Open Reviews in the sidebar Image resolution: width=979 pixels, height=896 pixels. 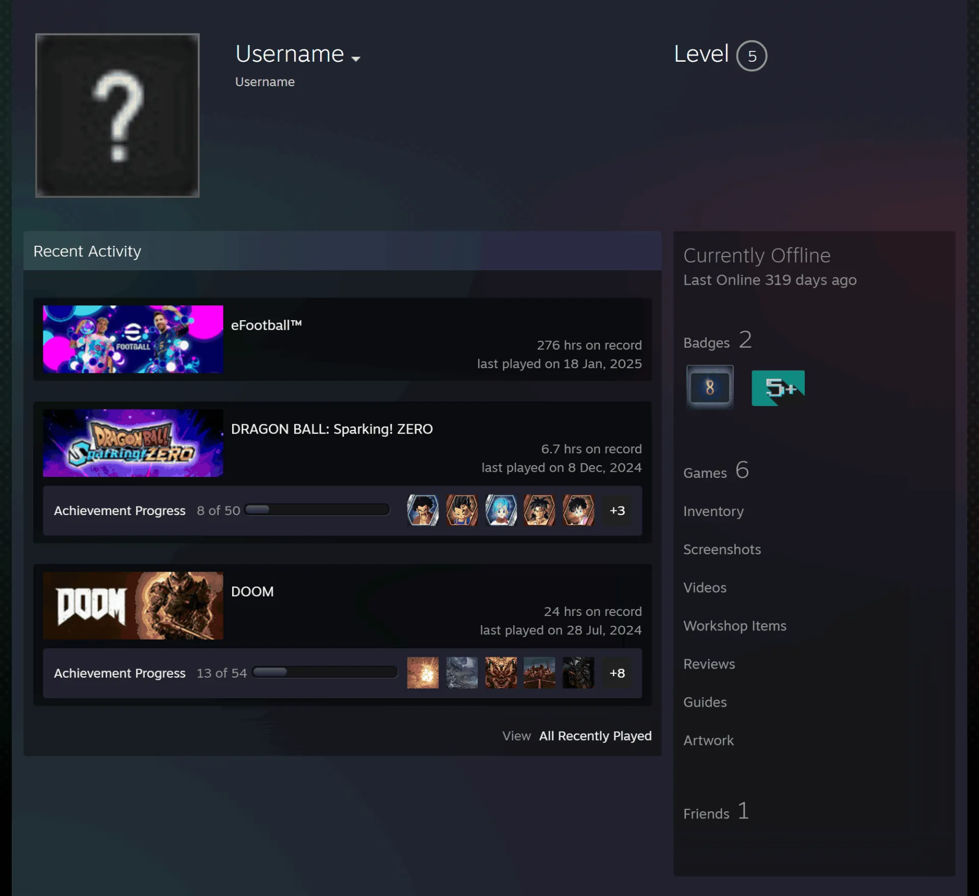click(x=709, y=664)
